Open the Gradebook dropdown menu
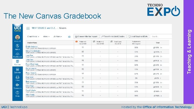The image size is (194, 109). [x=33, y=37]
